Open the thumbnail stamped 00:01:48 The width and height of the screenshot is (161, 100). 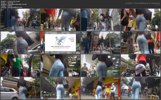[x=101, y=42]
